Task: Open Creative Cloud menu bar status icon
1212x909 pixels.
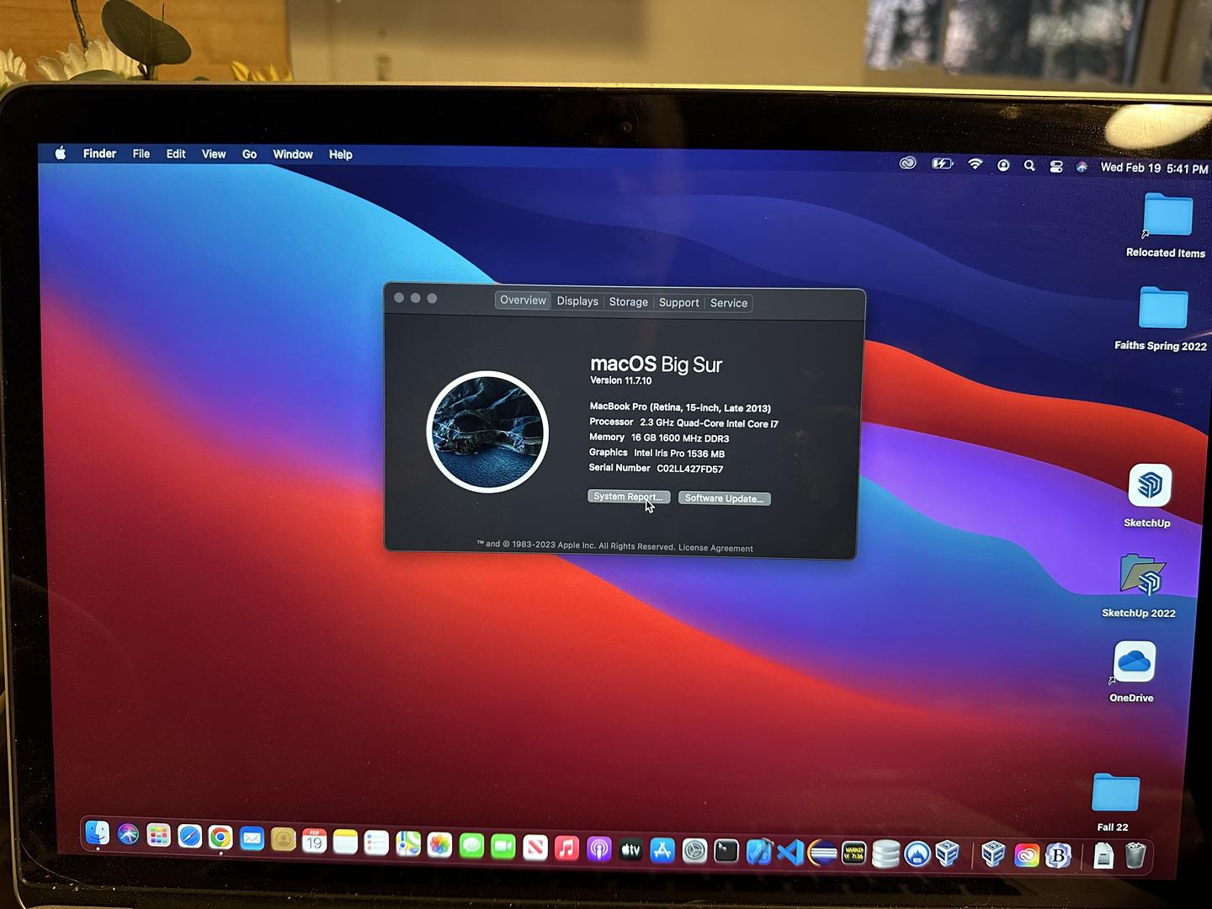Action: point(907,163)
